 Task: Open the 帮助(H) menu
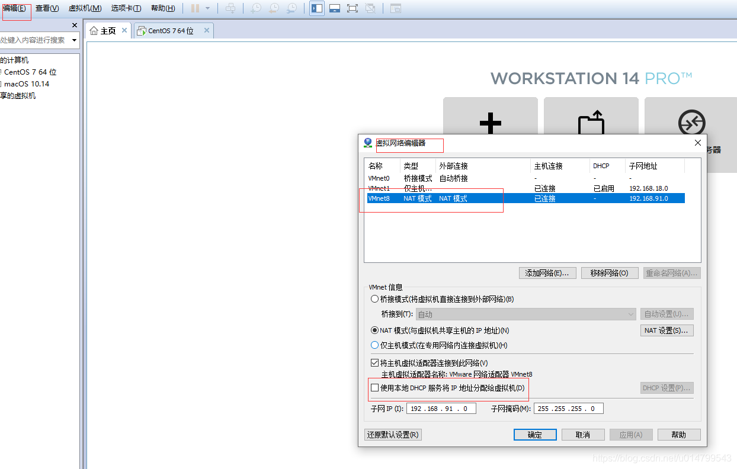[x=163, y=8]
